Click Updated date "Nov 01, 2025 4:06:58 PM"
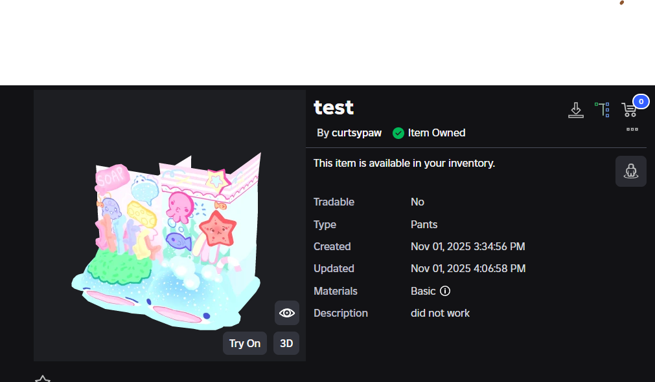 point(468,269)
